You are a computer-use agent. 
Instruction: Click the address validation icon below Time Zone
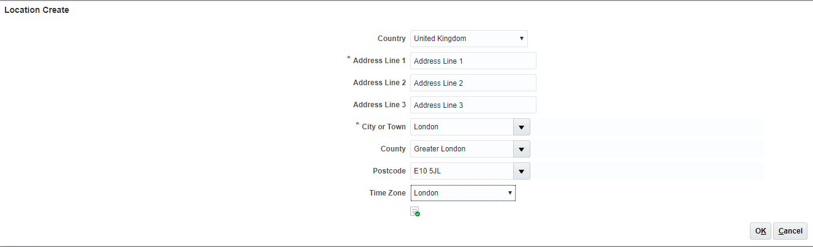coord(415,211)
